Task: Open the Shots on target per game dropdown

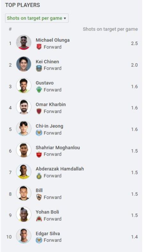Action: coord(37,18)
